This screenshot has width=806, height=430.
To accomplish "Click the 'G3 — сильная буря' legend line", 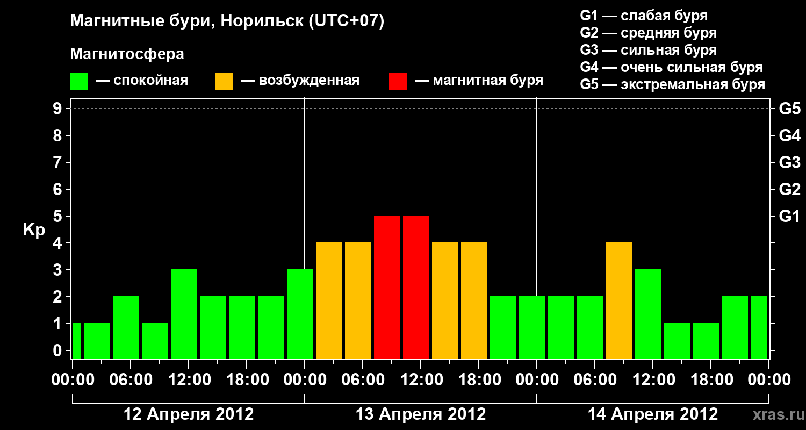I will (x=649, y=50).
